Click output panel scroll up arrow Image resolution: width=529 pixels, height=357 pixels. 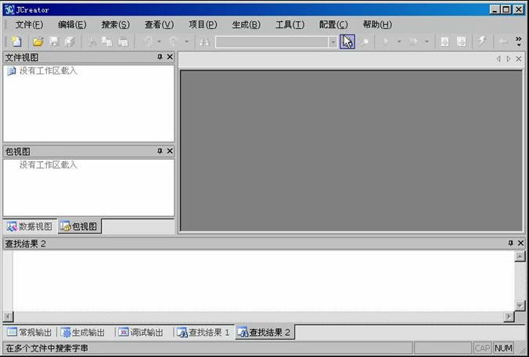(x=520, y=257)
